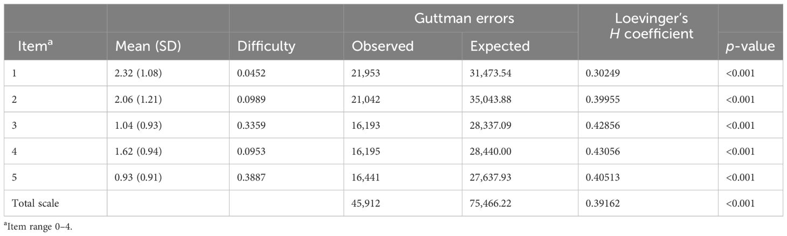This screenshot has width=787, height=236.
Task: Click the Expected column header
Action: point(500,47)
